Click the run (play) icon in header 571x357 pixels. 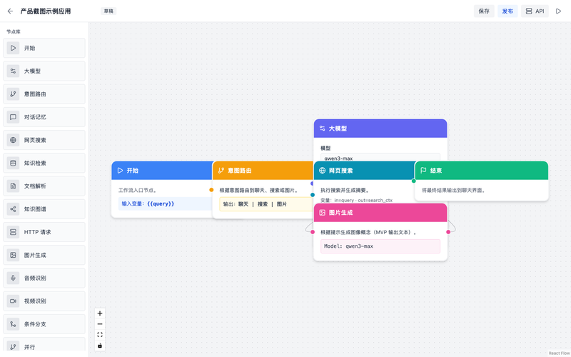(559, 11)
